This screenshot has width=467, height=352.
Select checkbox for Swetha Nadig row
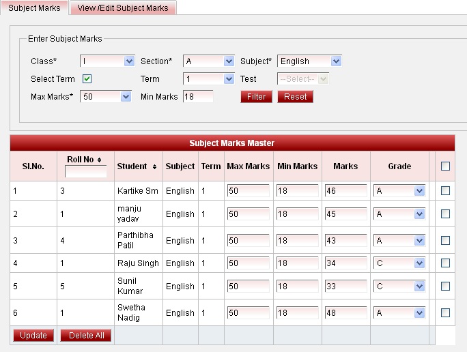click(445, 313)
